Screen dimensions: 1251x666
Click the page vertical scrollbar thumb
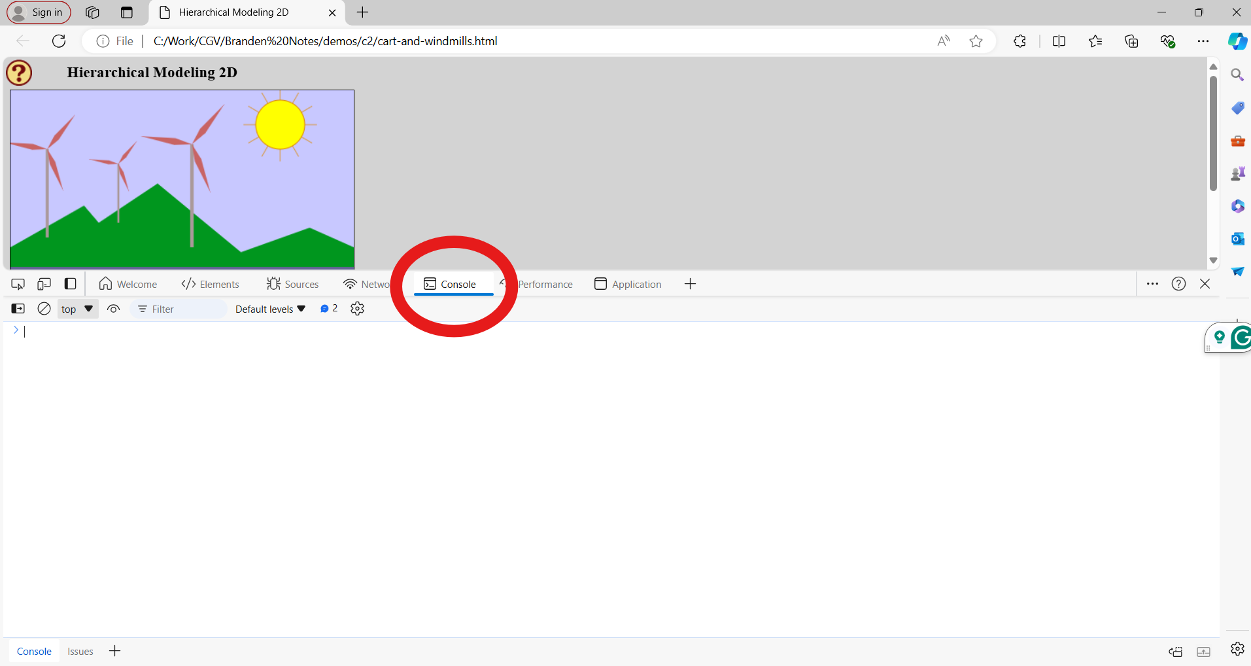1213,131
